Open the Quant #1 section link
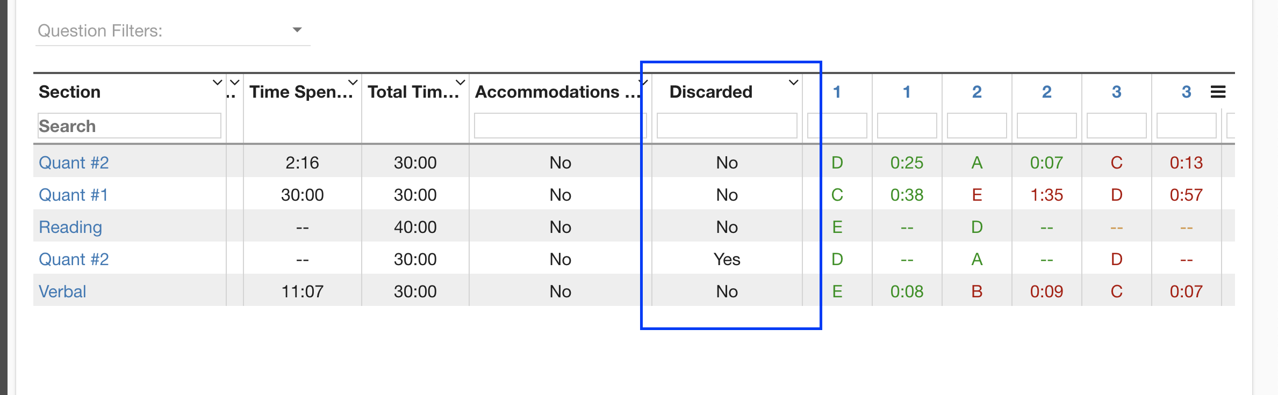This screenshot has width=1278, height=395. [73, 194]
